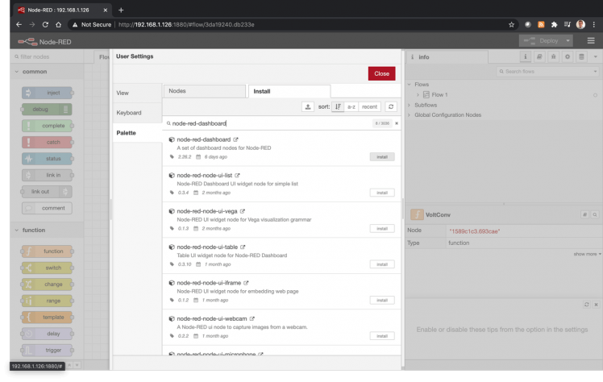Click the module search input field
This screenshot has height=382, width=603.
(x=266, y=123)
